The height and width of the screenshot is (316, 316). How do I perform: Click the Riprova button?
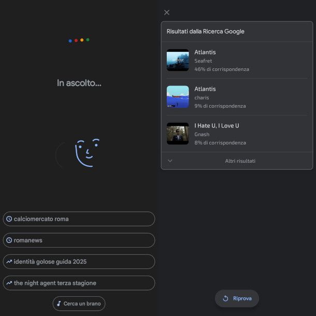237,298
